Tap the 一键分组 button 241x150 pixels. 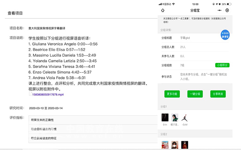[x=195, y=94]
